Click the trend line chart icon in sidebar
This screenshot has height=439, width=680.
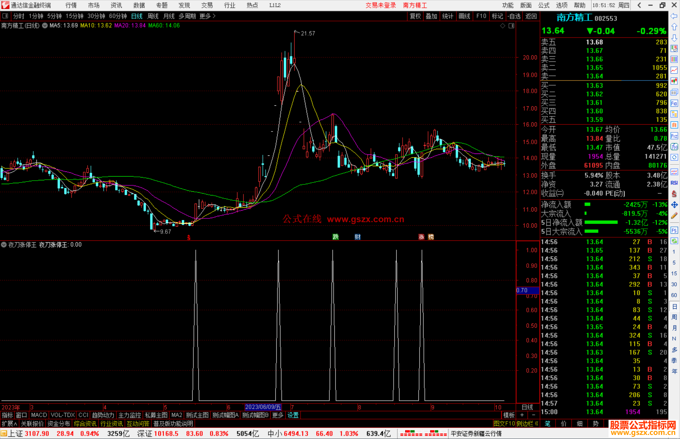tap(674, 70)
